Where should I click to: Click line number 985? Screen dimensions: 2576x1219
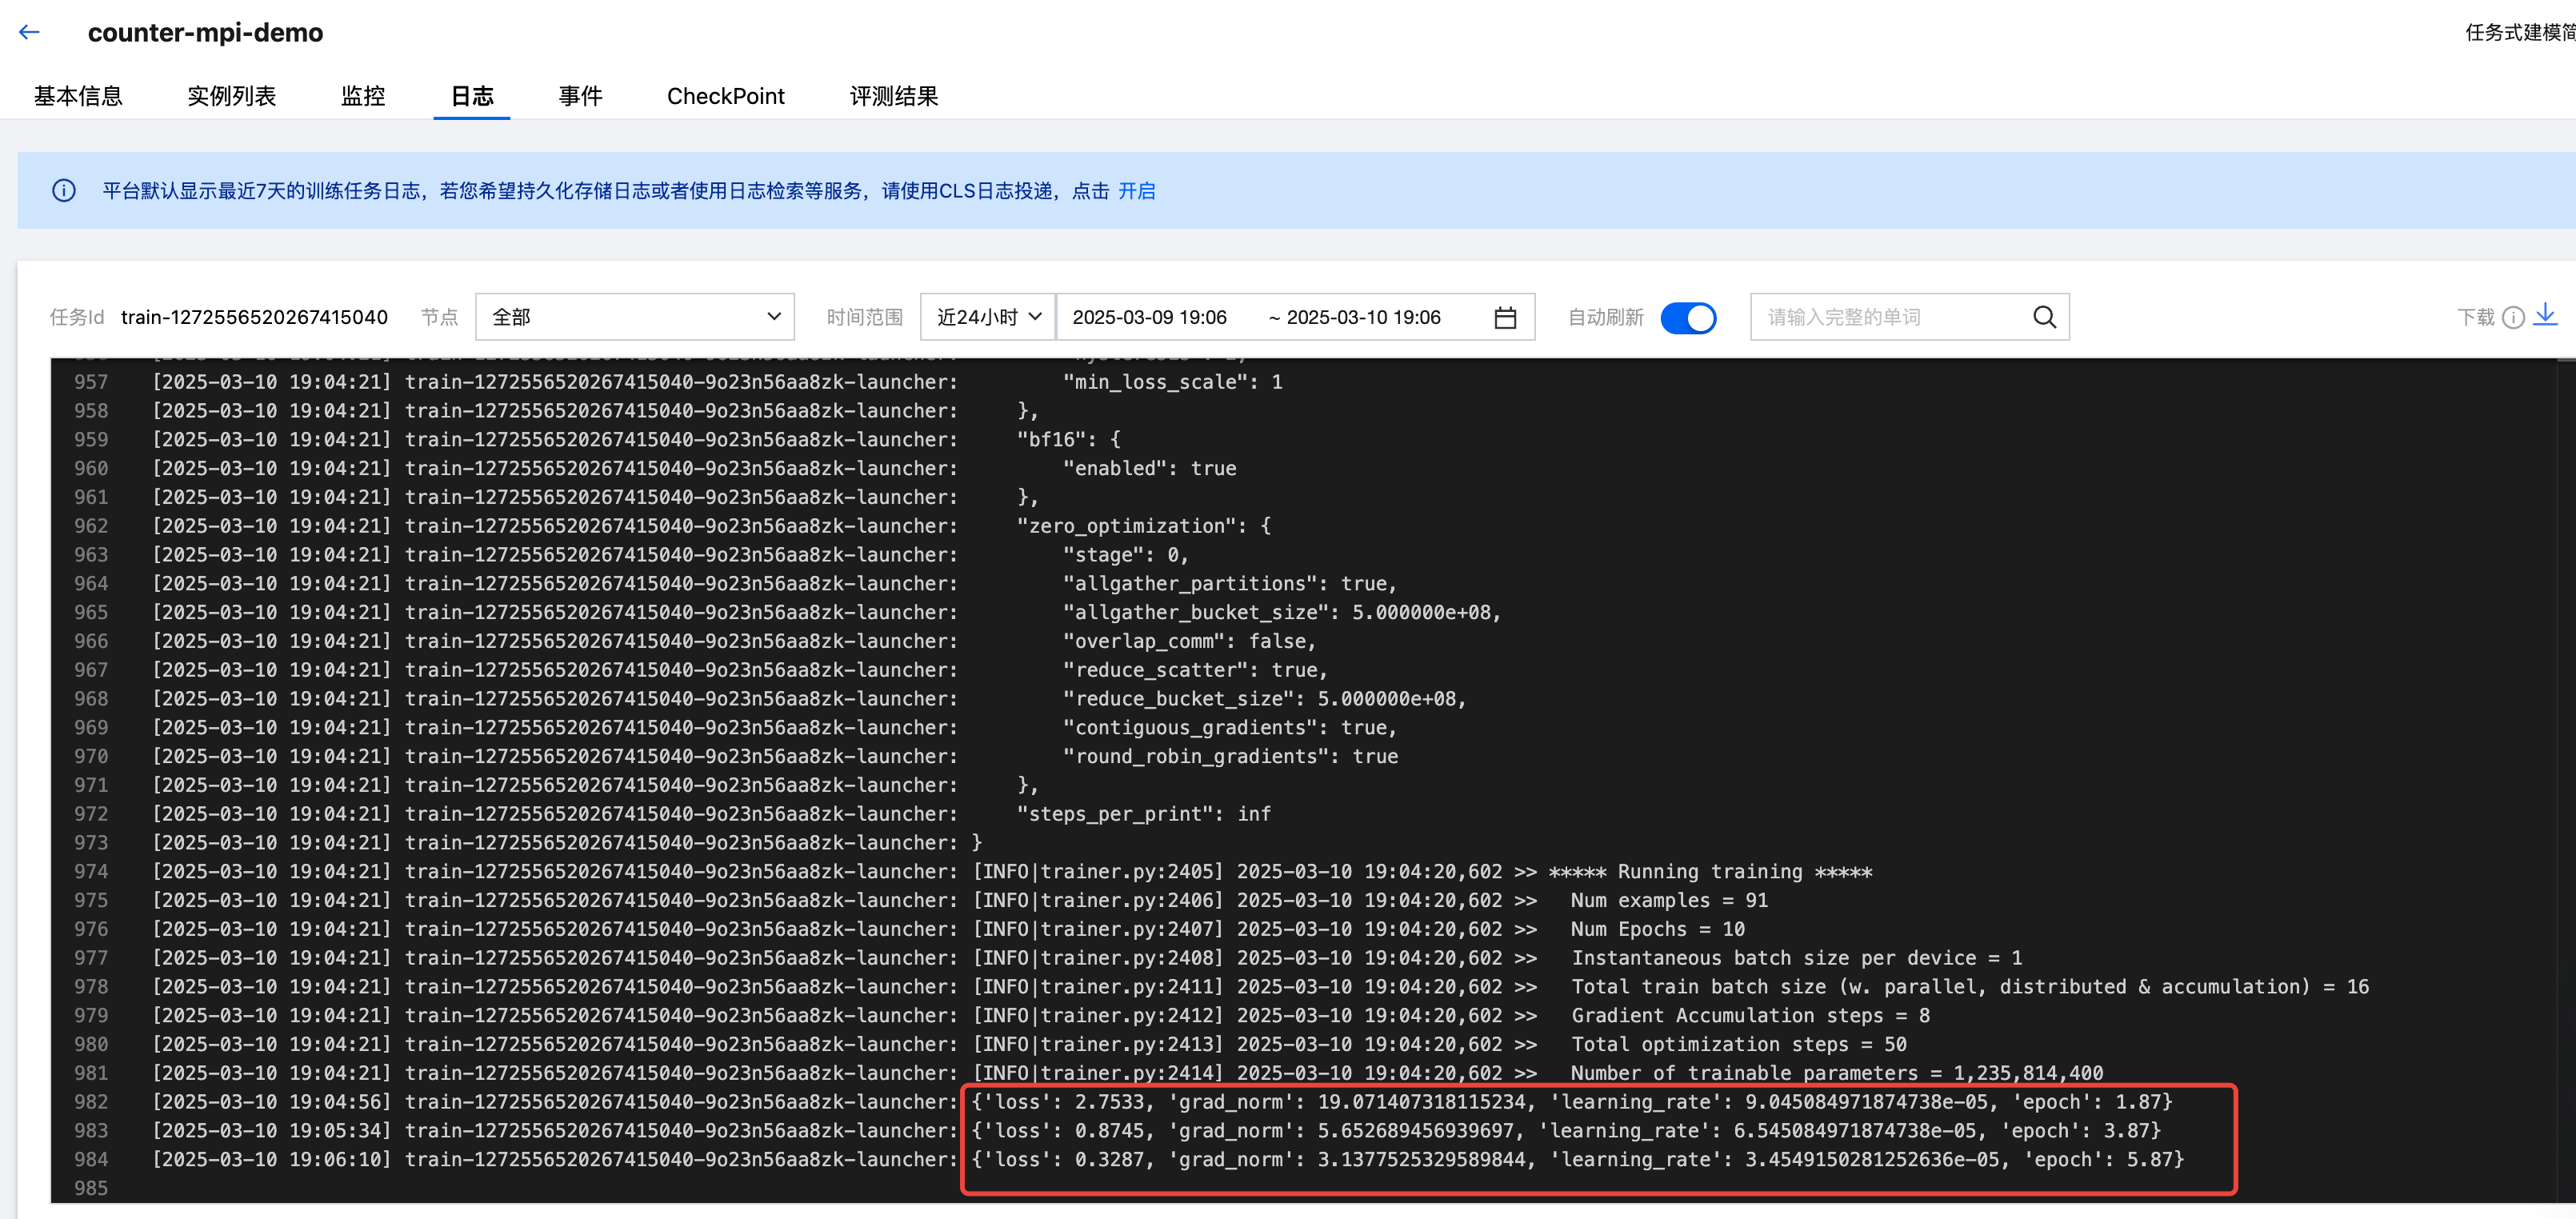(91, 1189)
